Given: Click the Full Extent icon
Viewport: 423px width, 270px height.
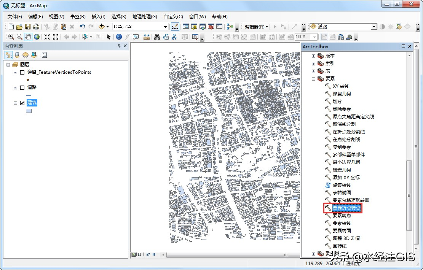Looking at the screenshot, I should (x=36, y=37).
